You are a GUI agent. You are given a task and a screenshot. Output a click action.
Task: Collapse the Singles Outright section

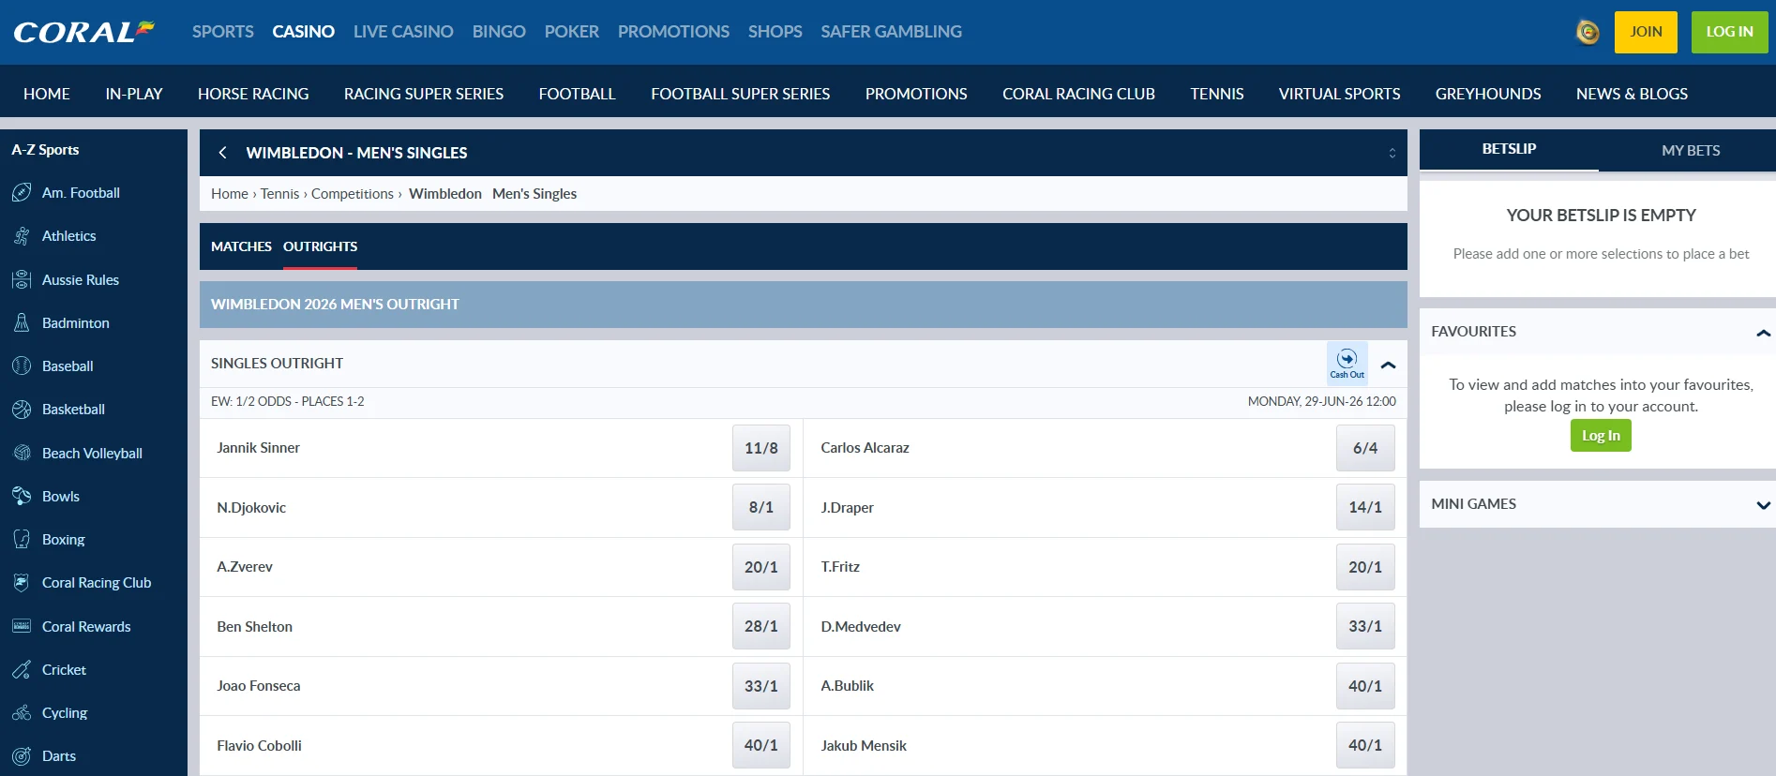click(x=1389, y=365)
